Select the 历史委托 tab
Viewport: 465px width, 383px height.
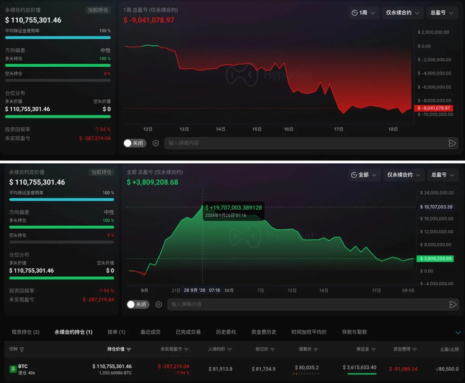226,332
